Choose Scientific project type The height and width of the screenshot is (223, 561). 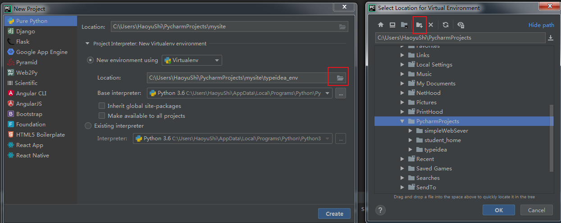pos(41,83)
